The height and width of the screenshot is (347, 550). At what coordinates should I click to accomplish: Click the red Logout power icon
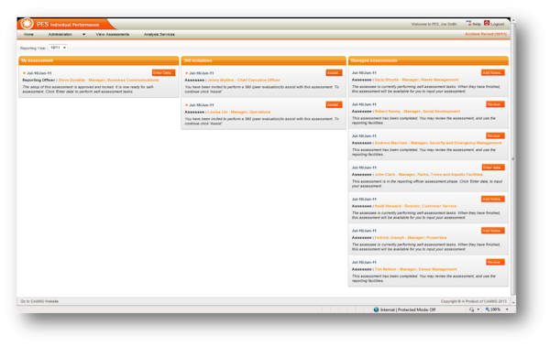[x=487, y=23]
